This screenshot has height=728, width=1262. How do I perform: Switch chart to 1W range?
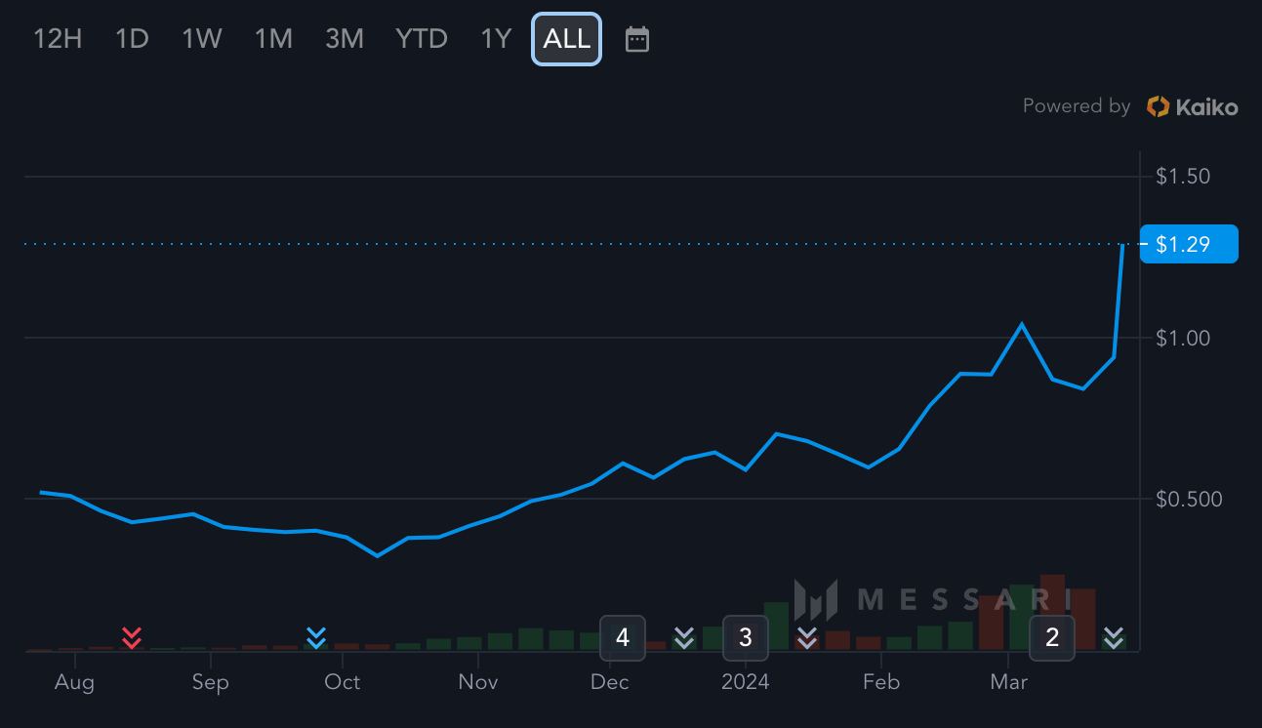coord(202,39)
